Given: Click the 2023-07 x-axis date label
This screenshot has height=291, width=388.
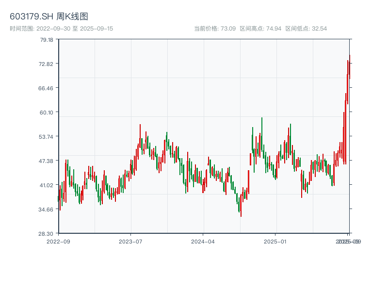Looking at the screenshot, I should [x=131, y=241].
